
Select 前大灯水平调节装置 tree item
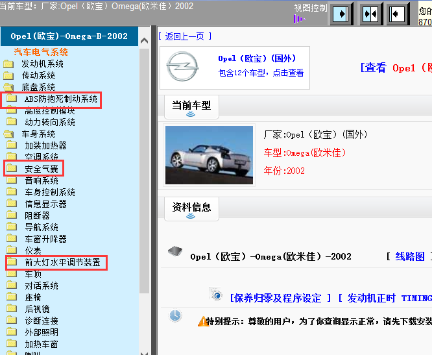[x=62, y=262]
